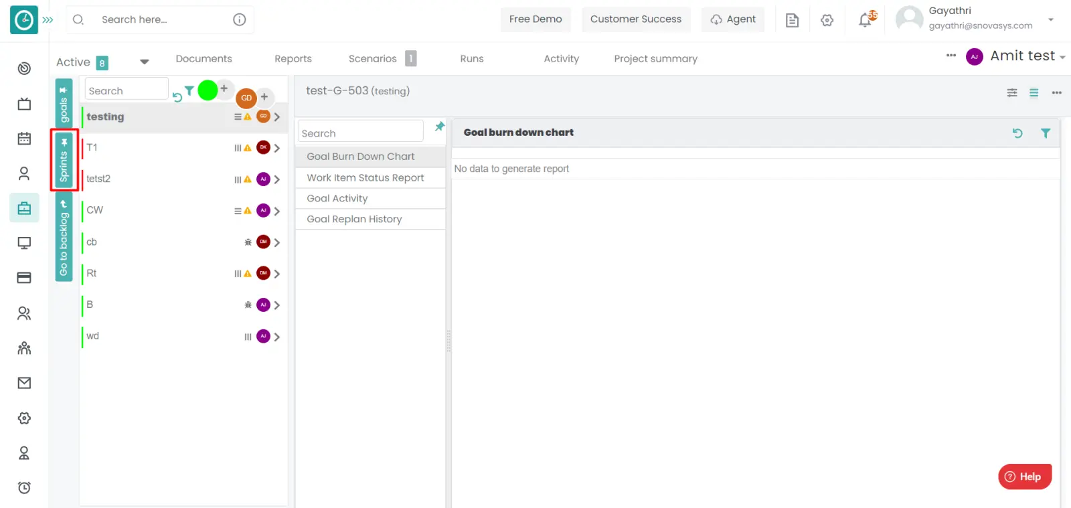The width and height of the screenshot is (1071, 508).
Task: Open the alarm clock icon in sidebar
Action: (24, 487)
